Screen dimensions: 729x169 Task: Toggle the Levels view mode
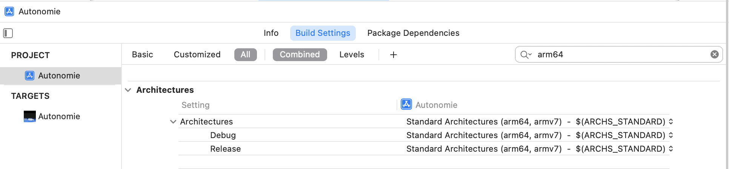[352, 55]
